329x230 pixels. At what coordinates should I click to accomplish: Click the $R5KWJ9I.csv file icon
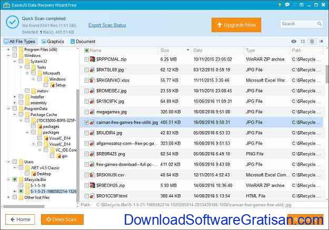92,175
